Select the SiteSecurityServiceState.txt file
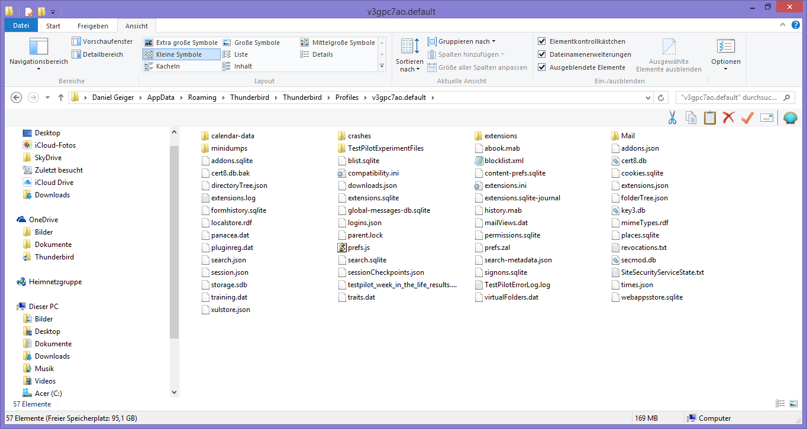This screenshot has height=429, width=807. tap(658, 272)
